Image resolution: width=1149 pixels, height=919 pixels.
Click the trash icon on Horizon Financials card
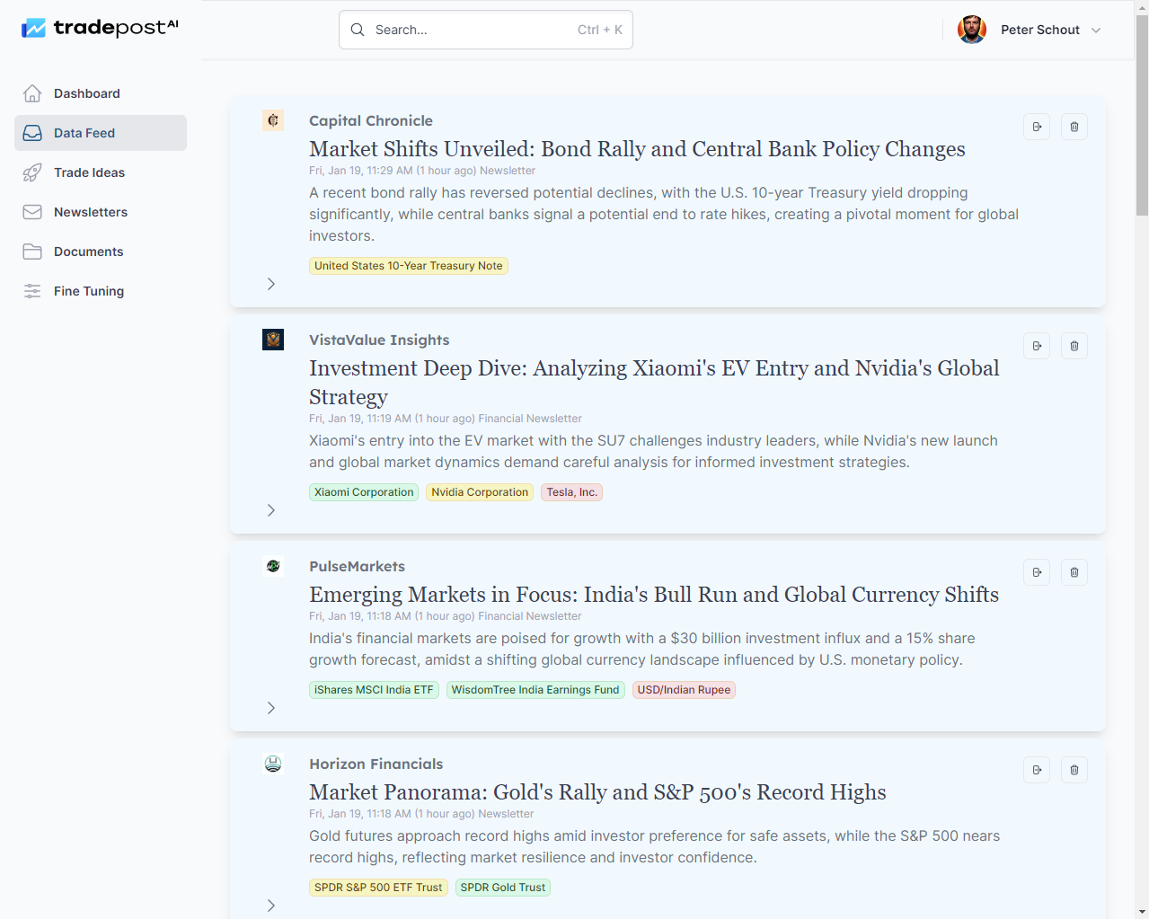[x=1074, y=770]
